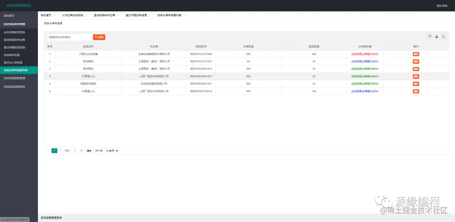
Task: Click the export table toolbar icon
Action: tap(436, 37)
